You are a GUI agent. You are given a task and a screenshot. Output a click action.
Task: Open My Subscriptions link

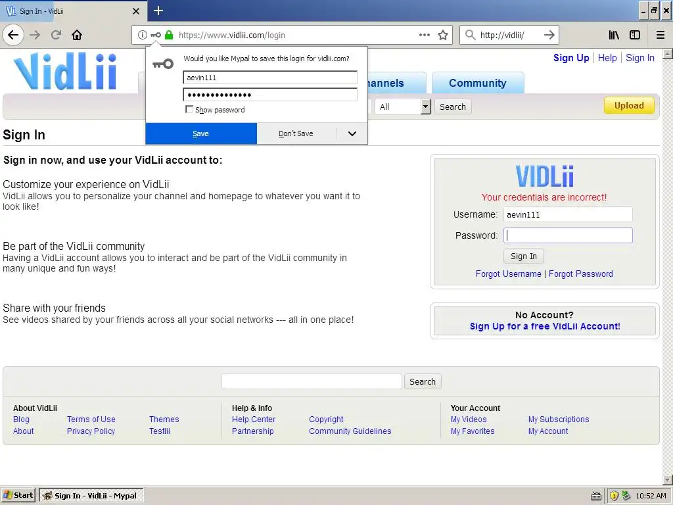559,419
